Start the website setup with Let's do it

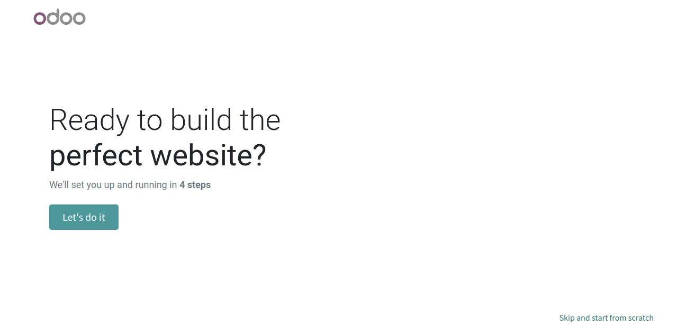coord(84,217)
